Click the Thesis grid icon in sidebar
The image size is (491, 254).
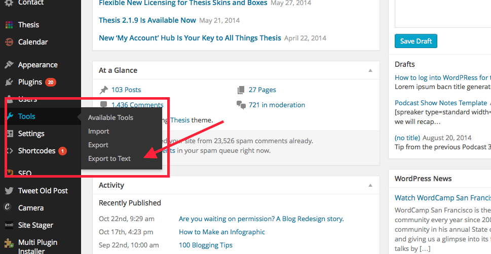(x=9, y=25)
